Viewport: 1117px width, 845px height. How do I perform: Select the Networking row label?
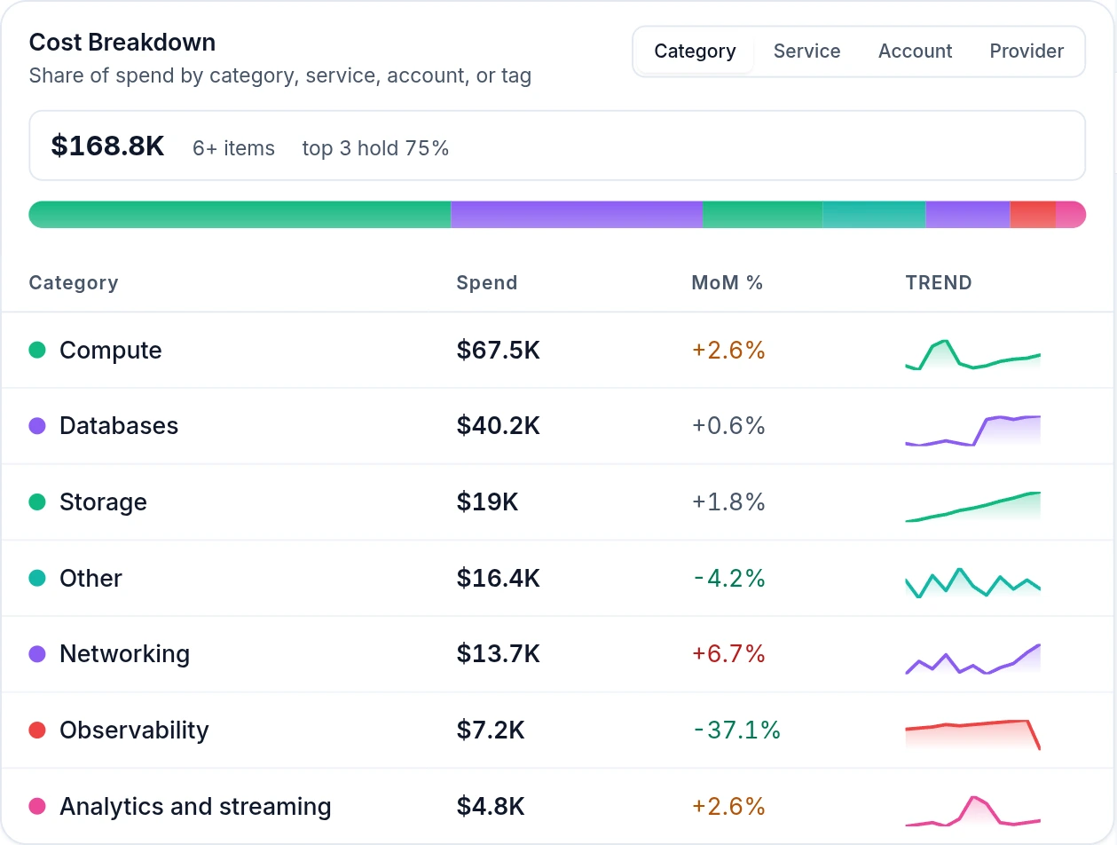(x=125, y=654)
